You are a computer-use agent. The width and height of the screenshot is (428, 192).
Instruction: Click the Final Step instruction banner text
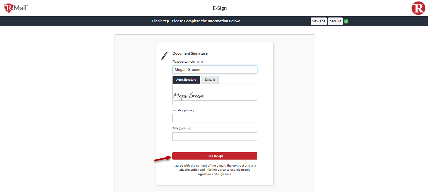pos(196,21)
